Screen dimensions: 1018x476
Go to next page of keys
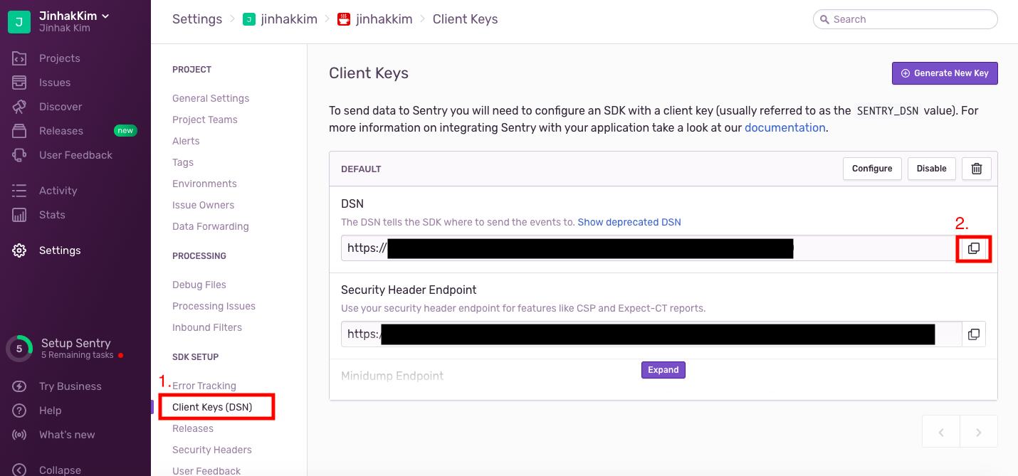(x=979, y=432)
